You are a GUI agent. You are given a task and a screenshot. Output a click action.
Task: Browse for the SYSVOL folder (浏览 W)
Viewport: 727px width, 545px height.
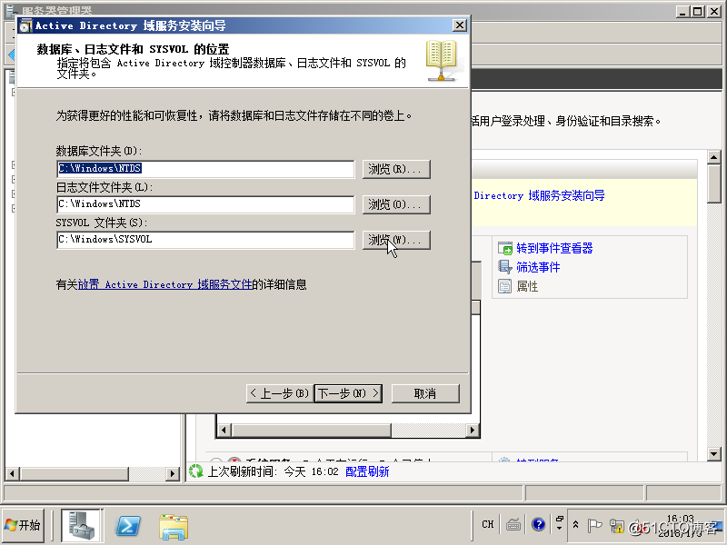[x=396, y=240]
